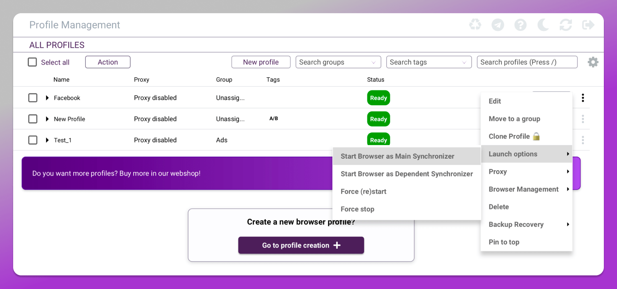The image size is (617, 289).
Task: Click the Action button
Action: point(108,62)
